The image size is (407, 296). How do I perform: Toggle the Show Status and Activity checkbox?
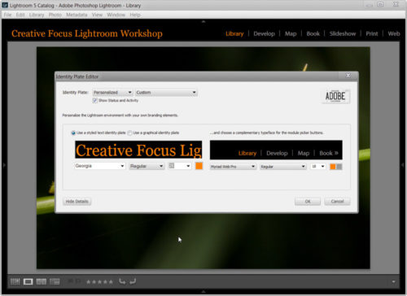click(94, 101)
